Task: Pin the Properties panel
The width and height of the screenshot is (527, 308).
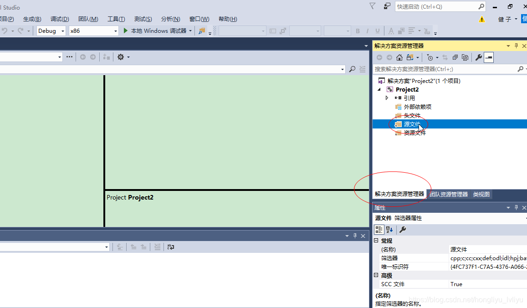Action: point(516,207)
